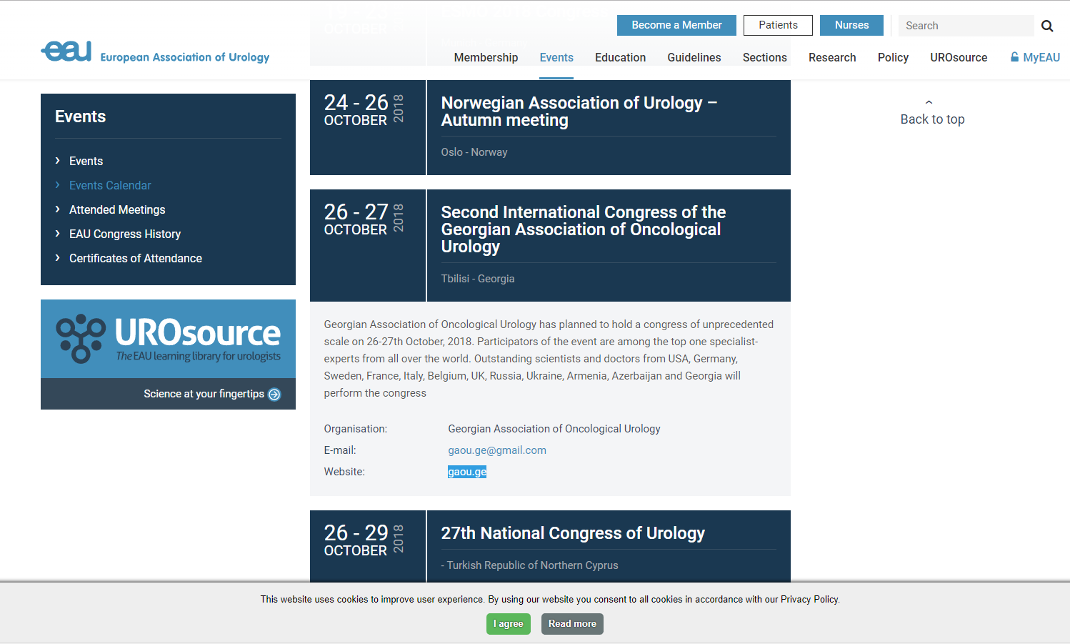Open the Education navigation menu

620,57
